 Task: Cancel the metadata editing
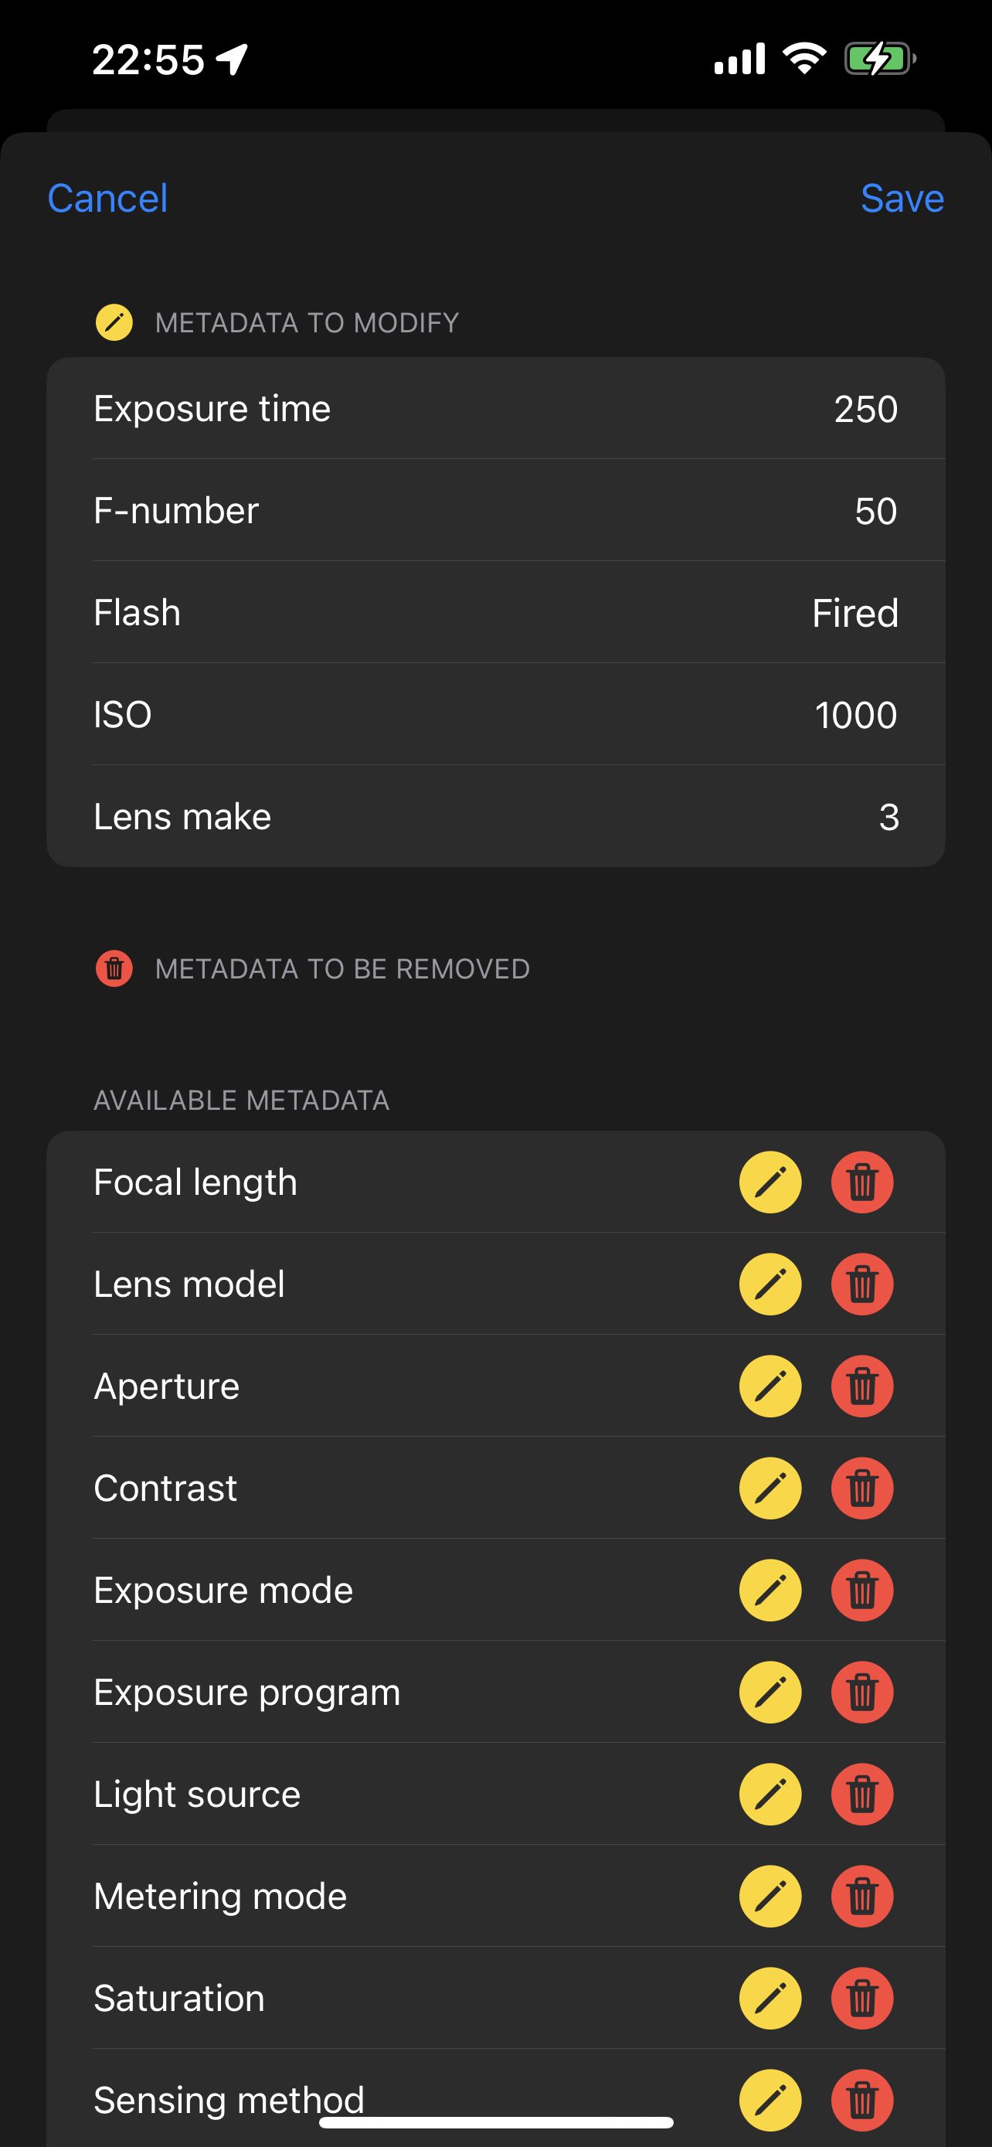click(x=107, y=199)
